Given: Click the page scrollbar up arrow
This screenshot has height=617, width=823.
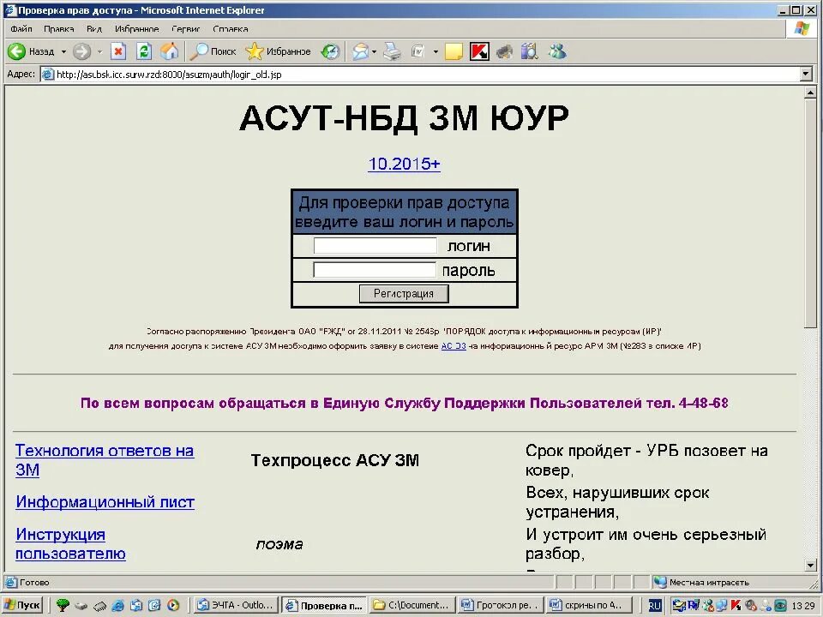Looking at the screenshot, I should [810, 93].
